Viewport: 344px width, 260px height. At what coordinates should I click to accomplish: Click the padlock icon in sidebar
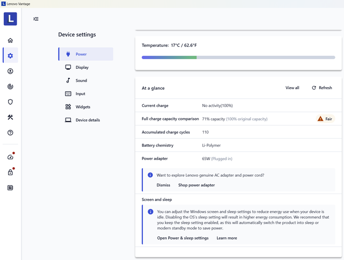pyautogui.click(x=10, y=172)
